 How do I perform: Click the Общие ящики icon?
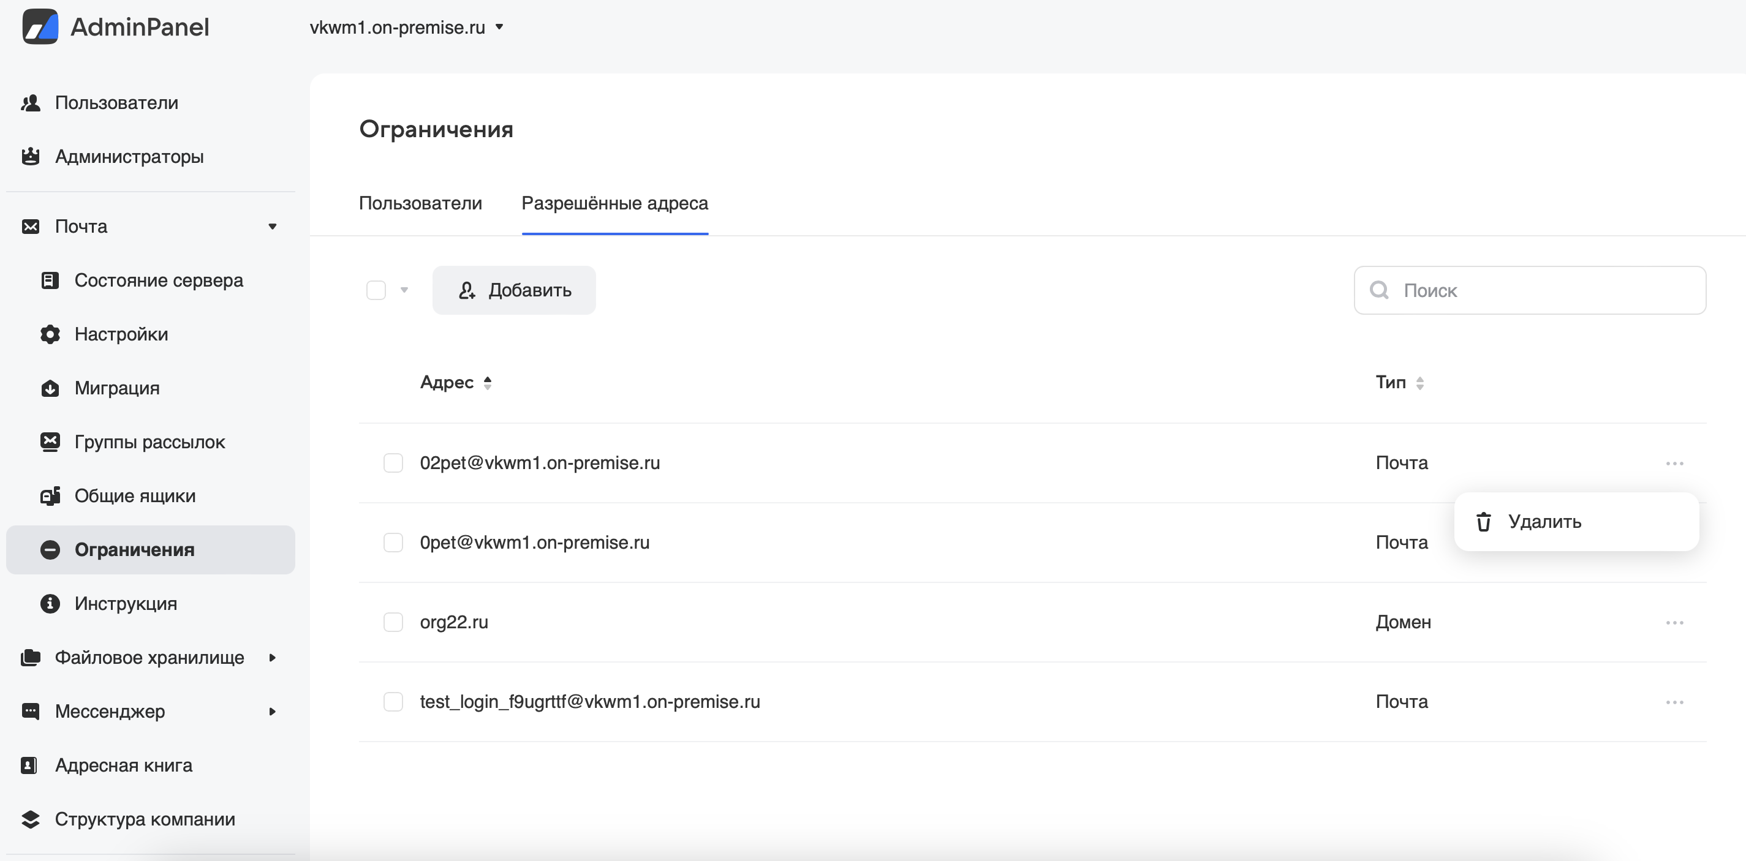click(50, 496)
